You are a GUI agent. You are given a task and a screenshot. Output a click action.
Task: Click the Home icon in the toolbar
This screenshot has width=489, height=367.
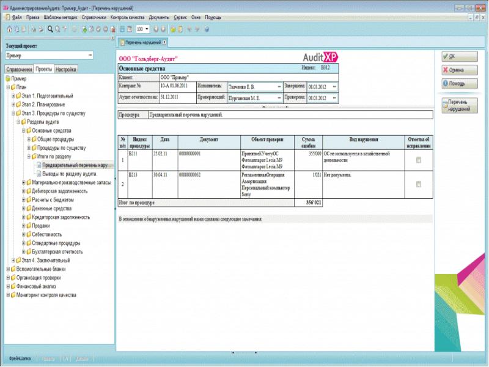point(9,29)
